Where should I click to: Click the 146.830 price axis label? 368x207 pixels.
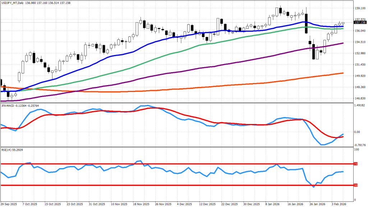(359, 98)
